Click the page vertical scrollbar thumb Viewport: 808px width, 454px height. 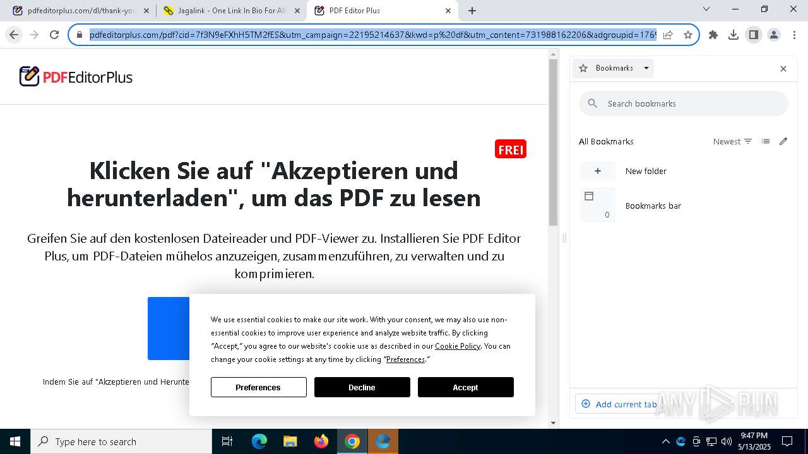[x=553, y=142]
